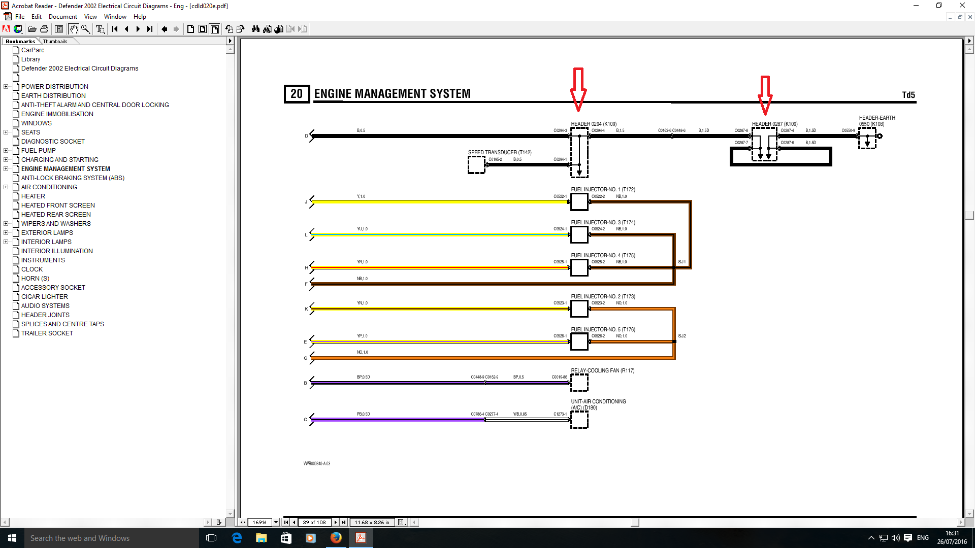This screenshot has width=975, height=548.
Task: Click the Previous Highlight icon
Action: [x=290, y=29]
